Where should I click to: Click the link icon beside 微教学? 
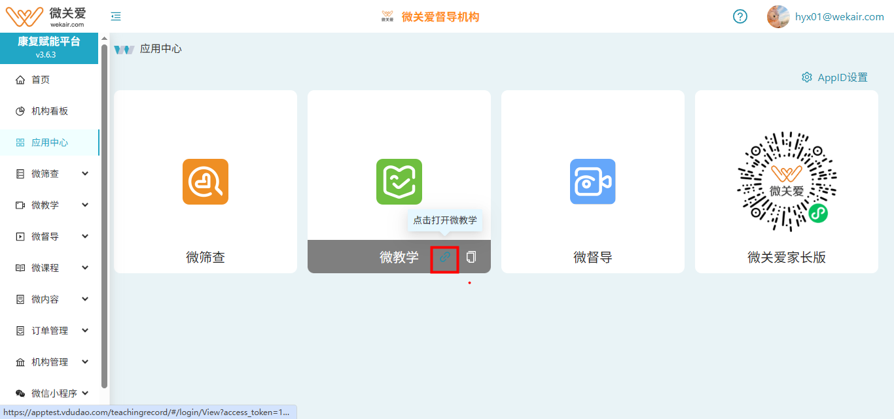444,258
